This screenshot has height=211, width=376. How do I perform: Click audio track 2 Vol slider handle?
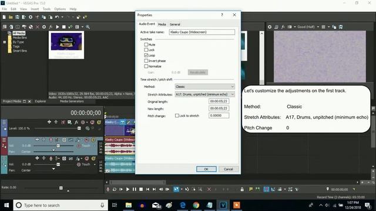58,145
